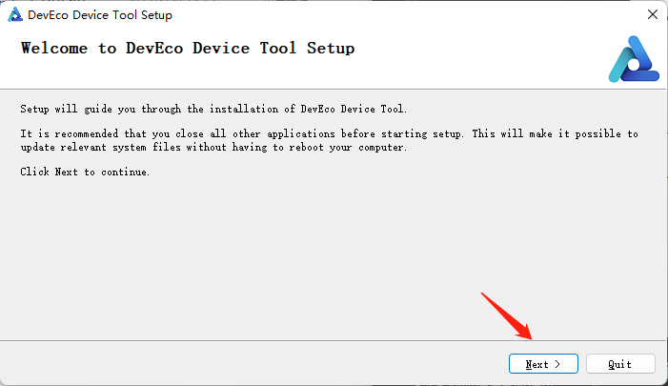Click the "Click Next to continue." text
668x386 pixels.
85,172
